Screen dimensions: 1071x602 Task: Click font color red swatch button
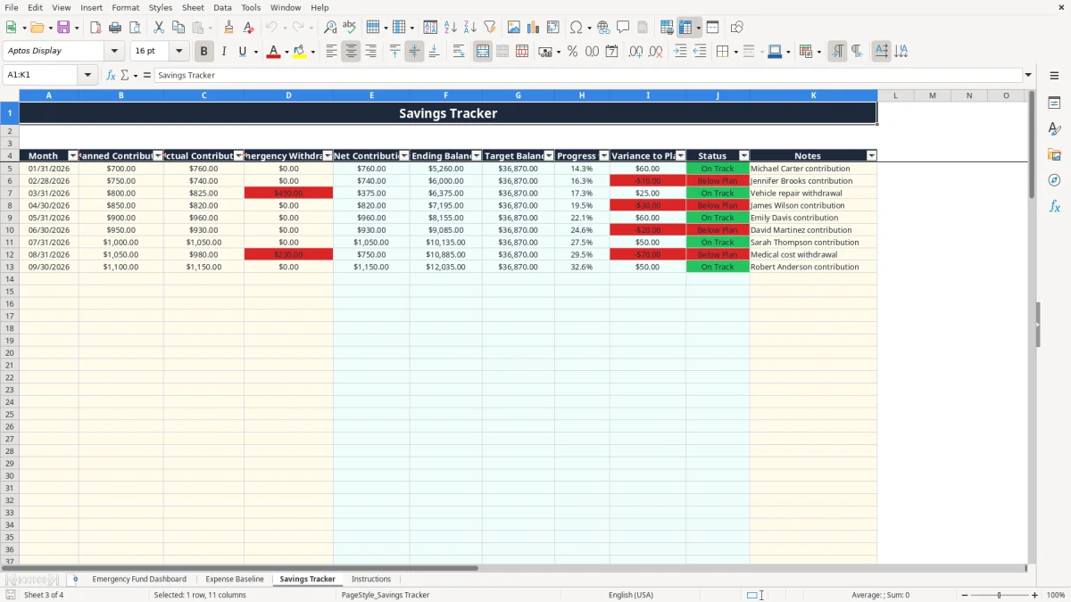[273, 52]
